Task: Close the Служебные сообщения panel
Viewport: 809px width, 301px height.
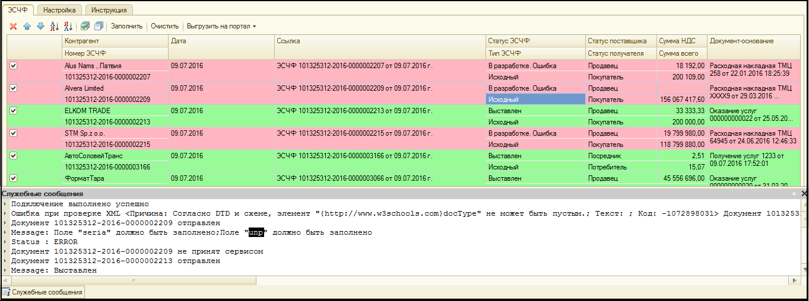Action: click(804, 194)
